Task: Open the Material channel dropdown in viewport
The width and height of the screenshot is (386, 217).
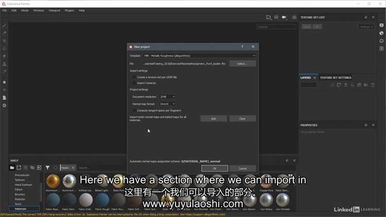Action: [x=276, y=27]
